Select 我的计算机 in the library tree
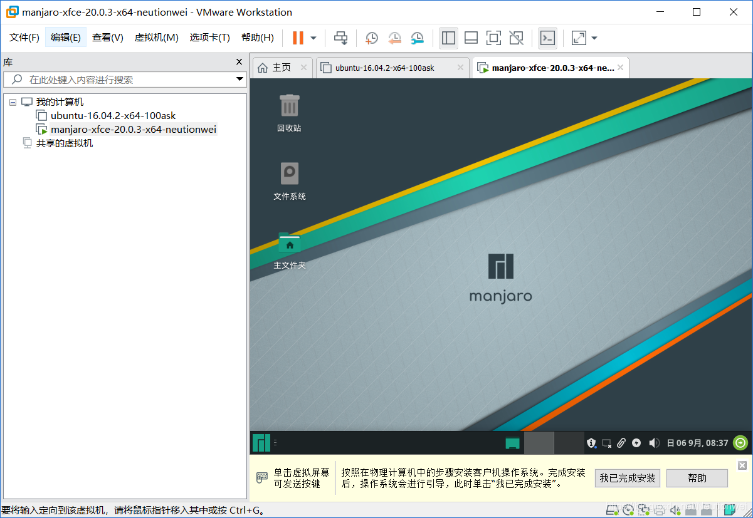 pos(60,102)
